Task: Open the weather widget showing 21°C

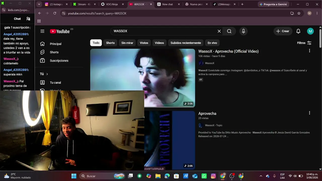Action: click(x=17, y=176)
